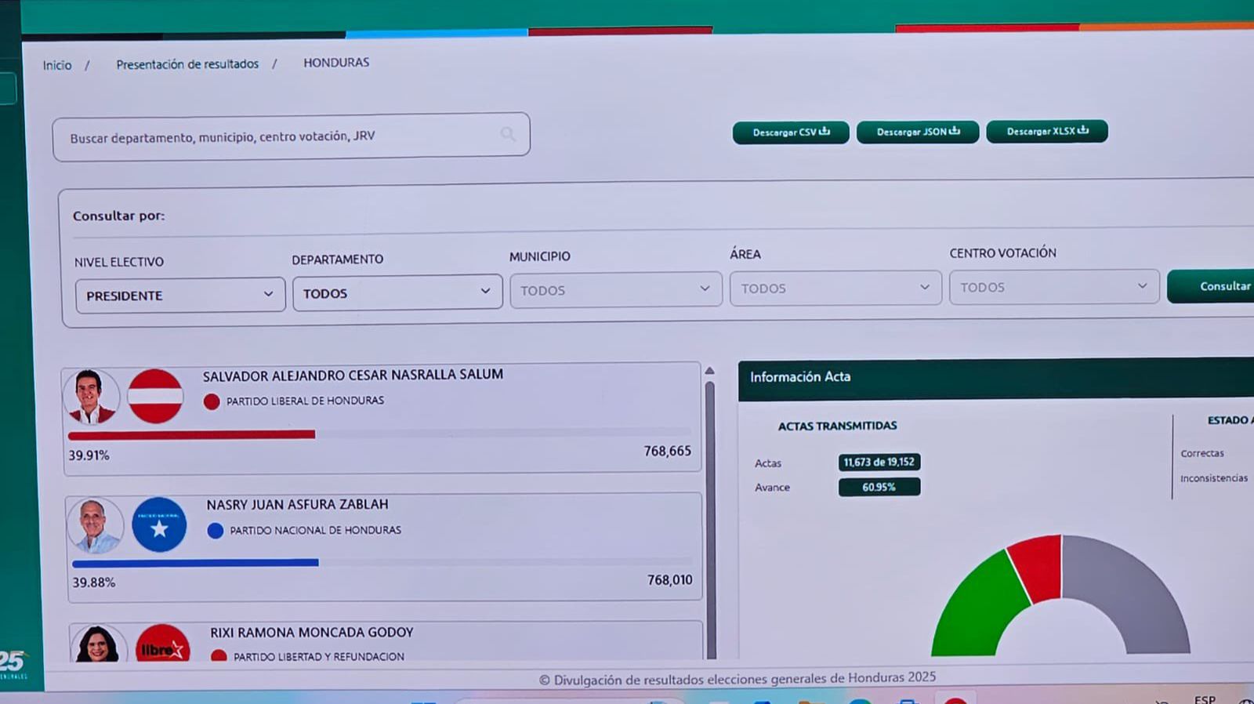Click the Partido Nacional blue star logo
Screen dimensions: 1254x704
coord(159,525)
